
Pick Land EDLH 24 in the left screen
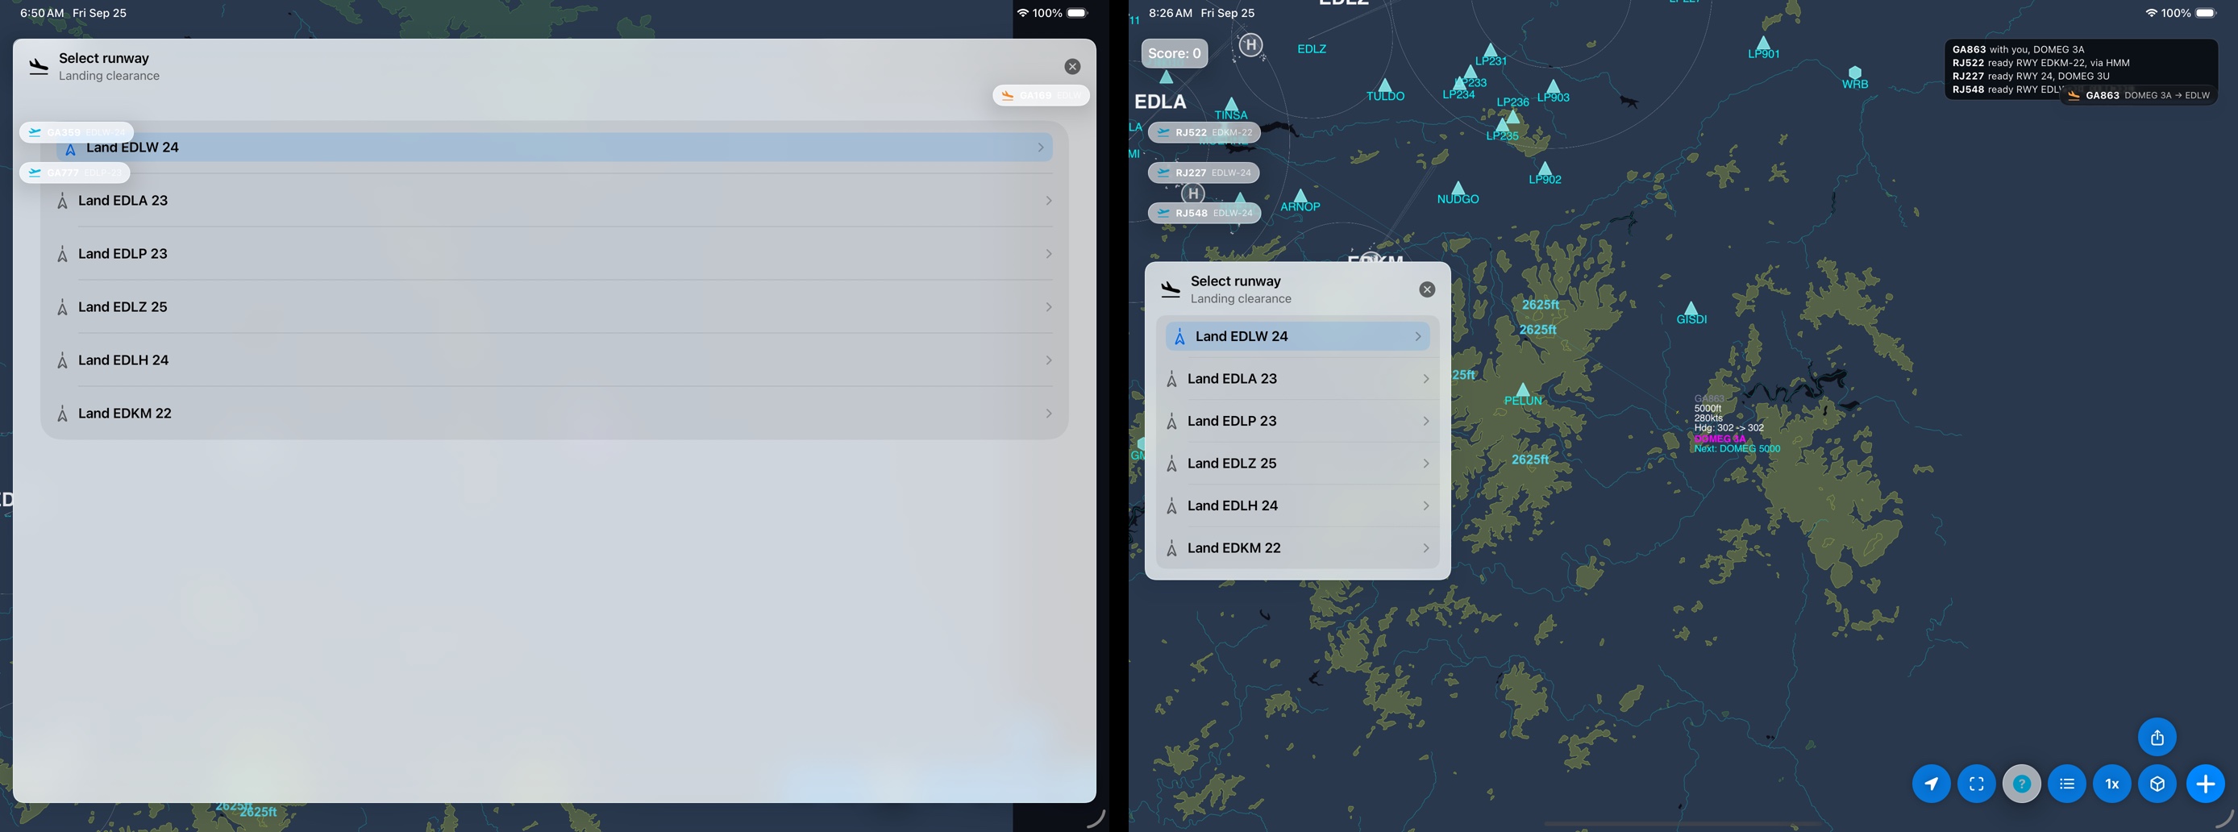pyautogui.click(x=555, y=360)
